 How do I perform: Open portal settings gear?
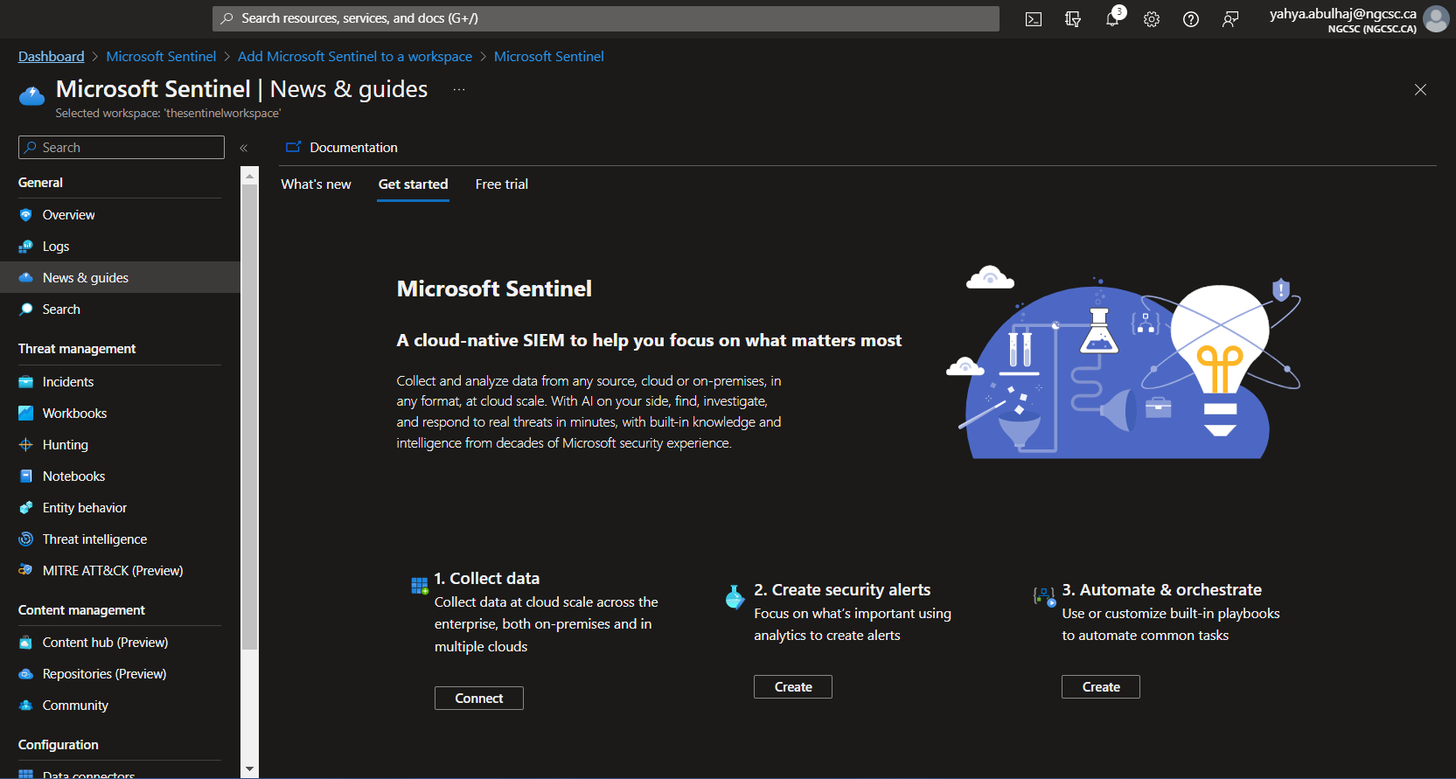coord(1152,19)
